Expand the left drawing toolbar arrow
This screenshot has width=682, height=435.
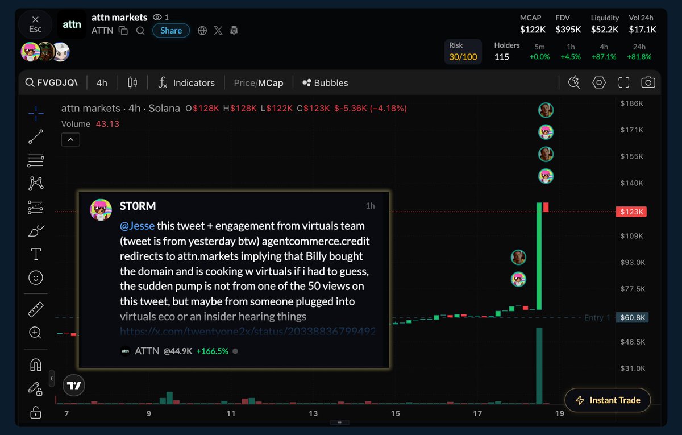(52, 378)
